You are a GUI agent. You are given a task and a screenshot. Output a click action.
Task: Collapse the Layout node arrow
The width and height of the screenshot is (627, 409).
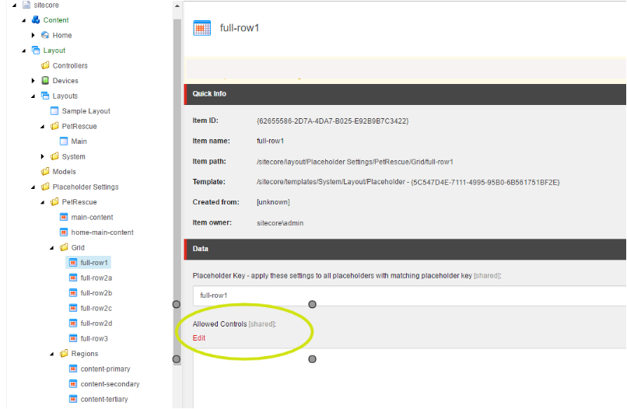coord(24,51)
